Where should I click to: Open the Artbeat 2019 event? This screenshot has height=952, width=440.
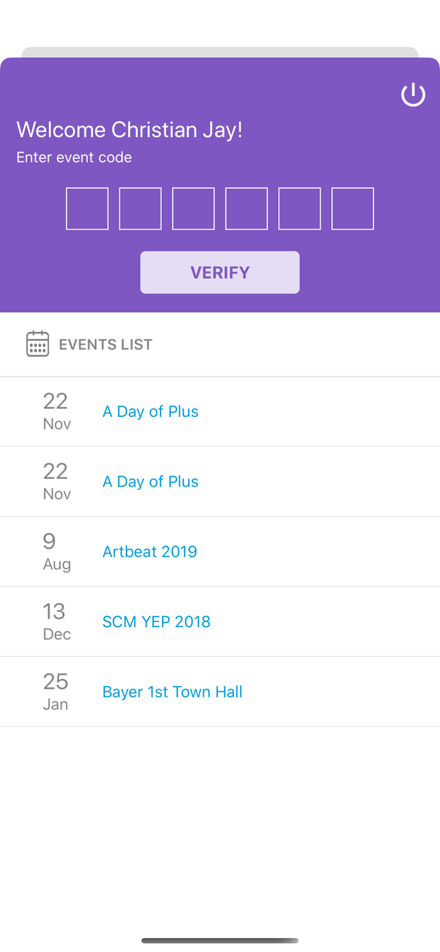(x=150, y=551)
